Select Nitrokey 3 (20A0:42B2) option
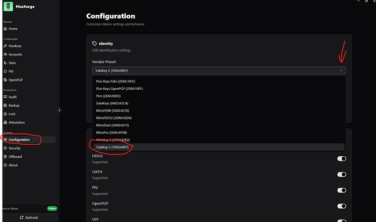Screen dimensions: 376x222 (219, 140)
